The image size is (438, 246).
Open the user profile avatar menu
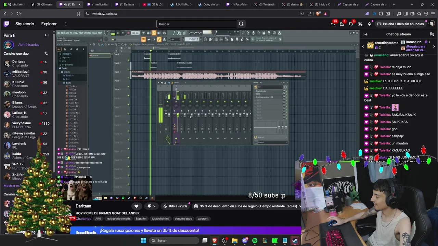[431, 24]
